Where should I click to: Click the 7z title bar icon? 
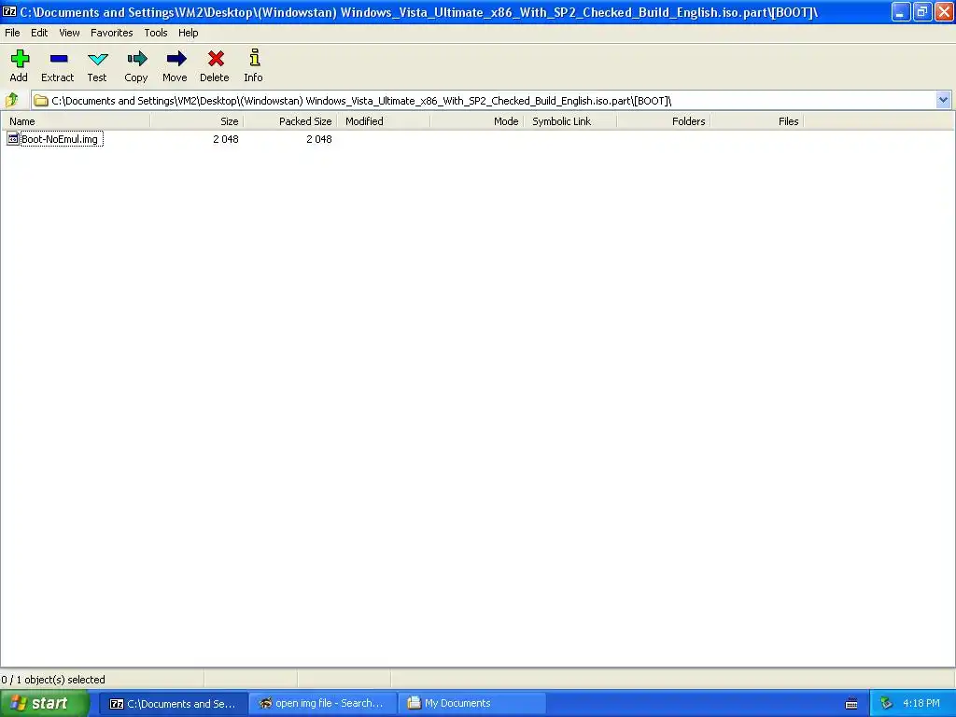(9, 11)
